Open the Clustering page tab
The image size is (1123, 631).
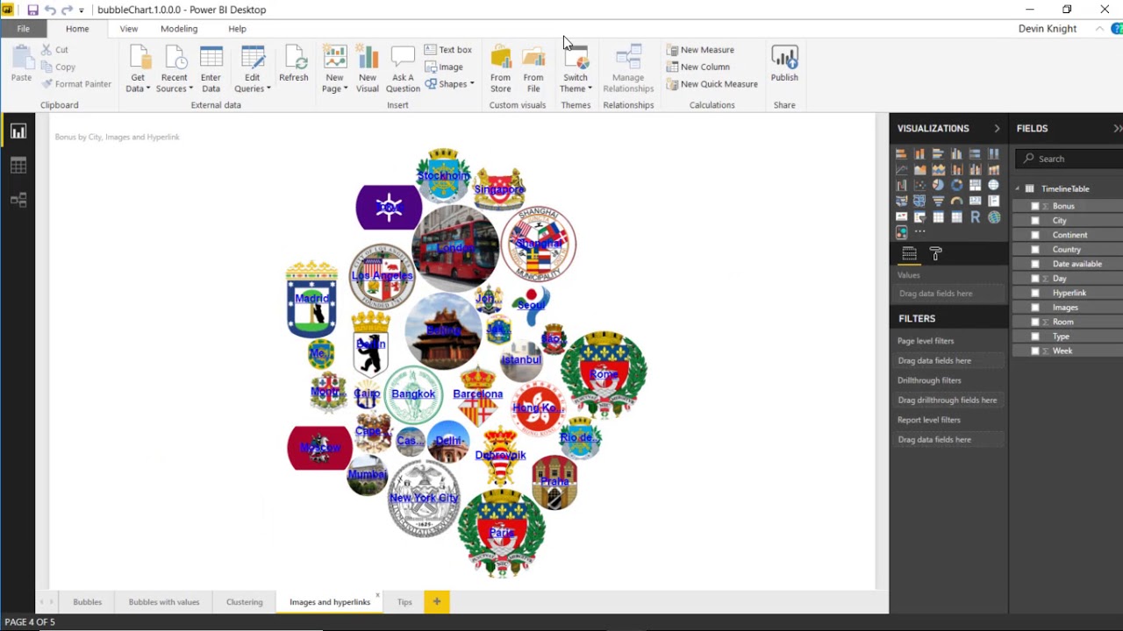pyautogui.click(x=245, y=602)
